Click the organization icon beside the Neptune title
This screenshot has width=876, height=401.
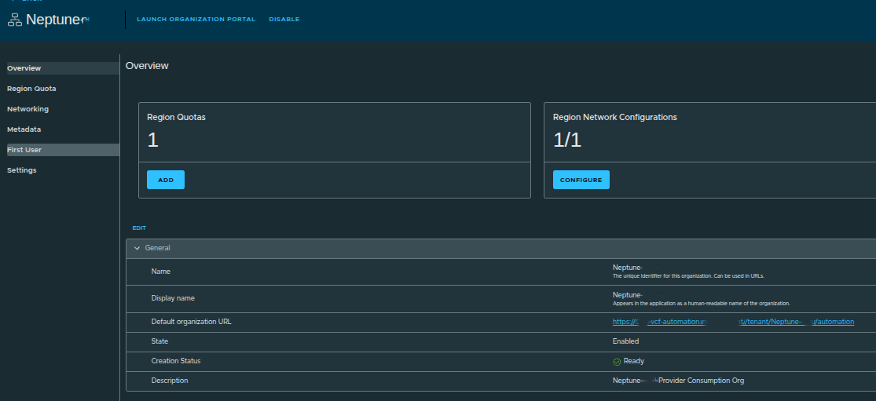tap(15, 20)
